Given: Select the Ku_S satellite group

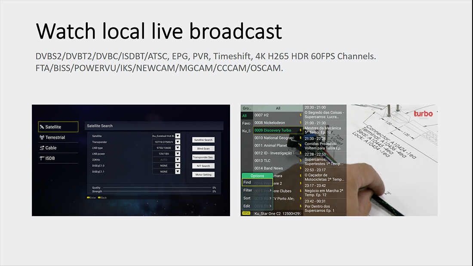Looking at the screenshot, I should point(246,131).
